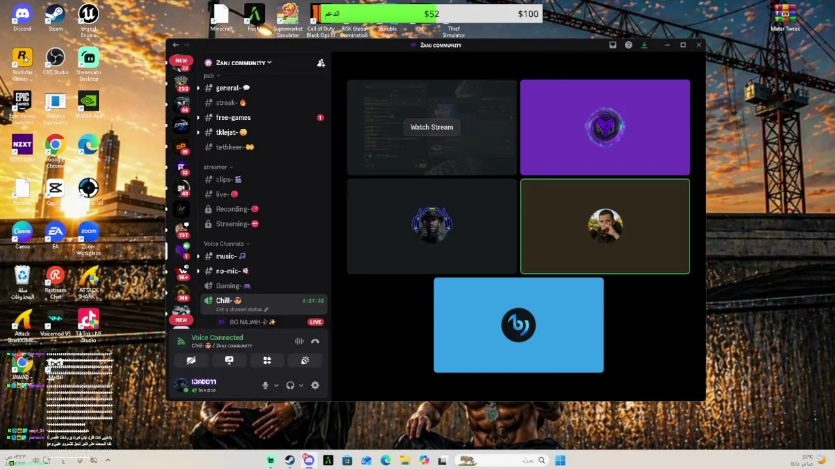835x469 pixels.
Task: Open headphones output options arrow
Action: tap(301, 385)
